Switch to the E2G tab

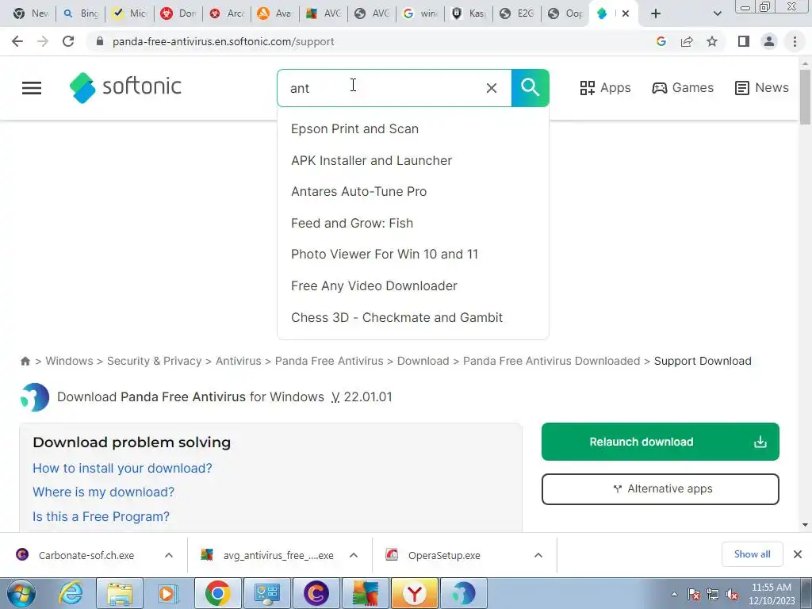pyautogui.click(x=518, y=13)
